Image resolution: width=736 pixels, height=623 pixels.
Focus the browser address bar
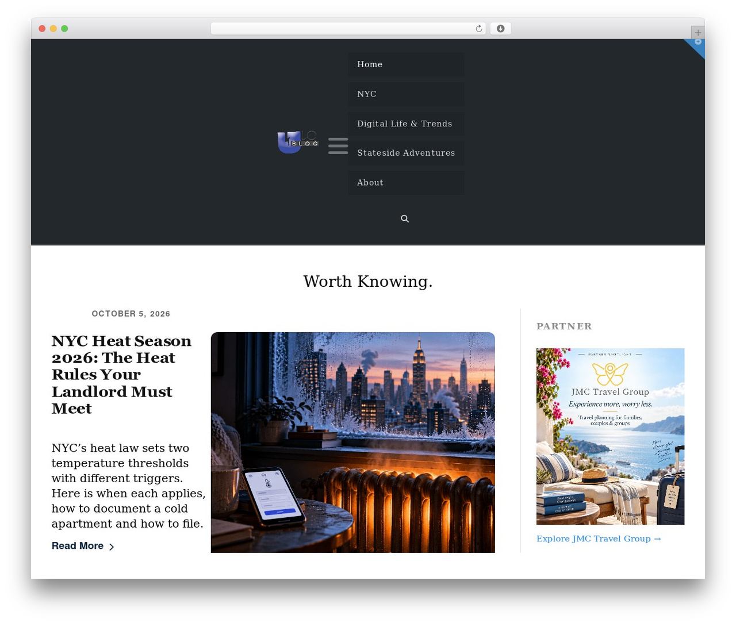point(348,29)
